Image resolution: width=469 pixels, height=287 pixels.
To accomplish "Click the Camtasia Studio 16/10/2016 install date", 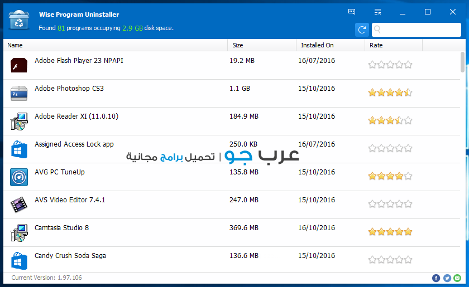I will pyautogui.click(x=317, y=228).
